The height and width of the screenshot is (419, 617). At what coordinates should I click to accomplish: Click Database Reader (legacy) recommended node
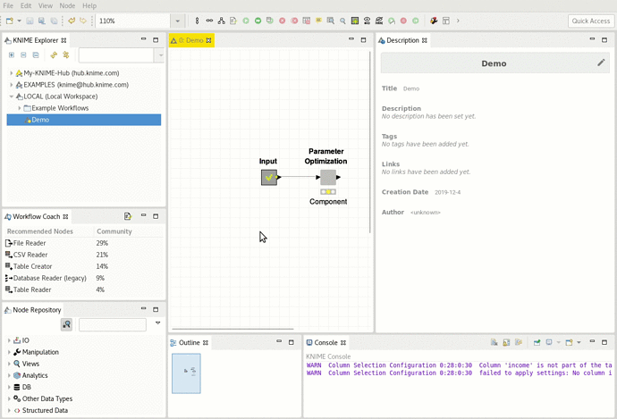pos(49,278)
